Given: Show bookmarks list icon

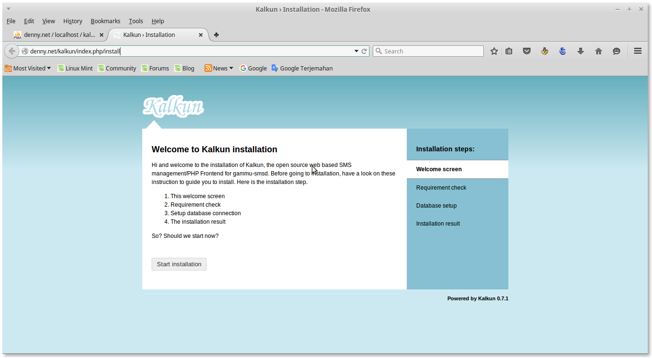Looking at the screenshot, I should coord(509,51).
